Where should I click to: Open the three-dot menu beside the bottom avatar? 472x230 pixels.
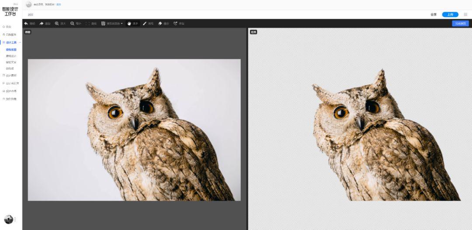15,220
